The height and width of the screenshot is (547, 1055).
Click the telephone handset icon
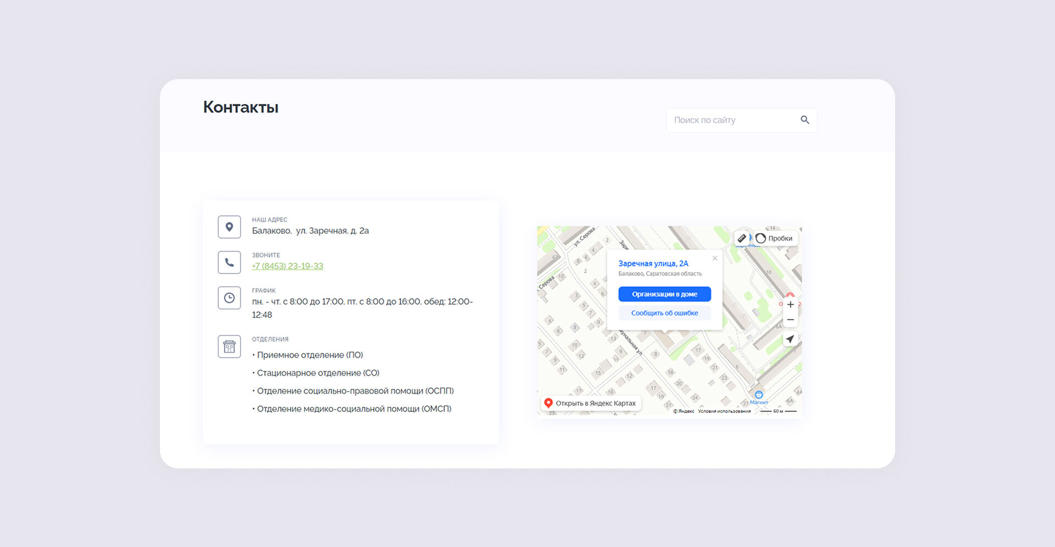click(229, 263)
